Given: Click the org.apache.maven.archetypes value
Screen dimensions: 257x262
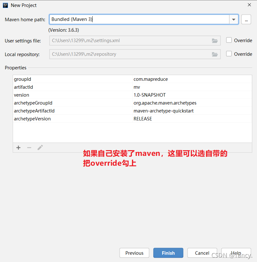Looking at the screenshot, I should tap(192, 103).
